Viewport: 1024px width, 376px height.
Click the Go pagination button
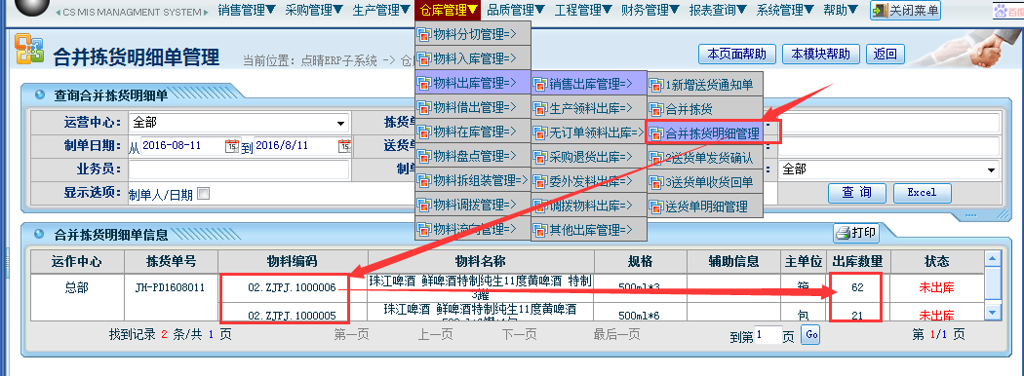coord(810,335)
